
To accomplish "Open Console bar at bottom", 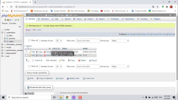I will point(29,94).
